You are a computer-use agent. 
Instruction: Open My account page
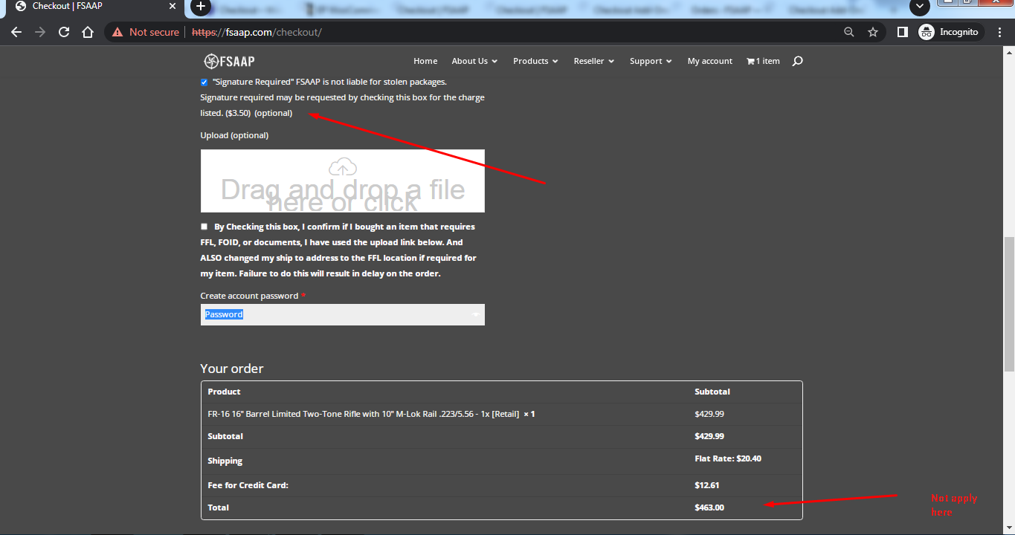[x=710, y=61]
